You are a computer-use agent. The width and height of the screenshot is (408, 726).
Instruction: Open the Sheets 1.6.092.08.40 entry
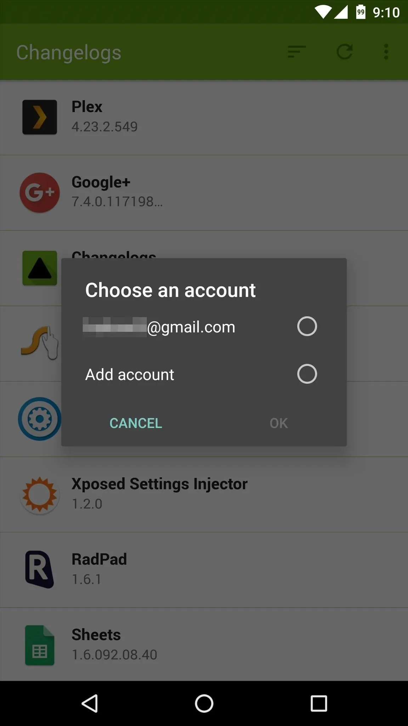coord(204,644)
